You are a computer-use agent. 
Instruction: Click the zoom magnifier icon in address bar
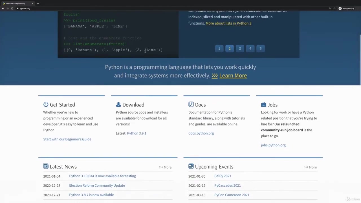tap(330, 8)
